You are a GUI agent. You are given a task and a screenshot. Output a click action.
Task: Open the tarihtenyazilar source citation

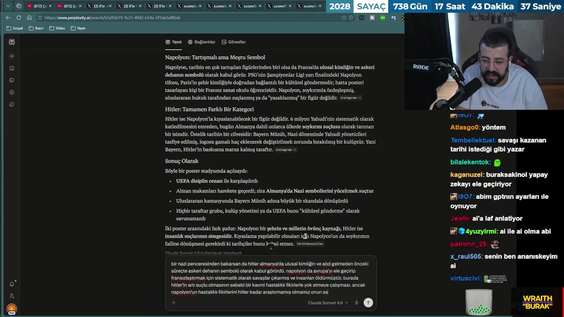310,244
